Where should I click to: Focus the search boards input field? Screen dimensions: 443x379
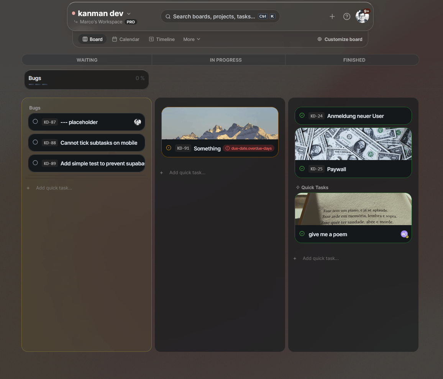(x=214, y=16)
